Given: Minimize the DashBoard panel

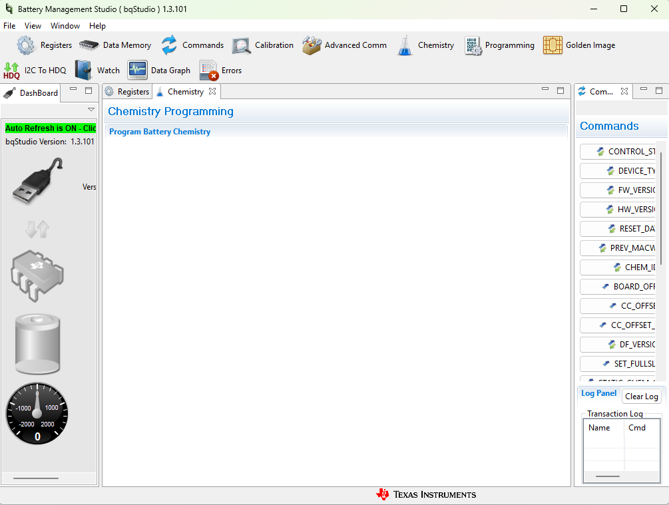Looking at the screenshot, I should coord(73,90).
